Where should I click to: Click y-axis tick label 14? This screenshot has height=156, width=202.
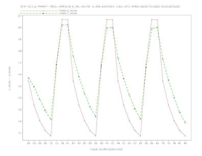tap(20, 98)
